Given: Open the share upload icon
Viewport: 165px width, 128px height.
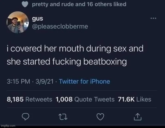Looking at the screenshot, I should coord(138,117).
